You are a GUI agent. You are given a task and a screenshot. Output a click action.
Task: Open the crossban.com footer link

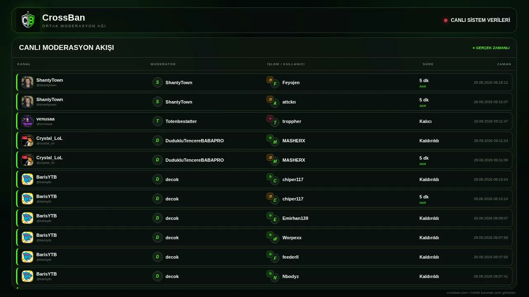click(457, 292)
